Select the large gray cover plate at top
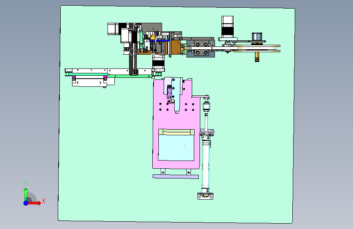This screenshot has width=353, height=229. pos(151,28)
